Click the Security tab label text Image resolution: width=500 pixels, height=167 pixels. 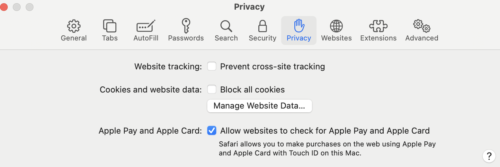tap(263, 38)
